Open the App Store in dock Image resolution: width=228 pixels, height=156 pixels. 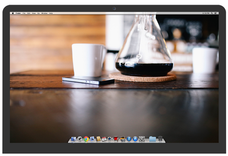point(135,139)
